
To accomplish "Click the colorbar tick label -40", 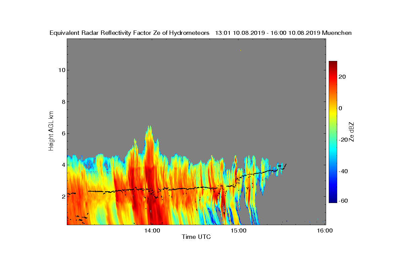I will point(343,171).
